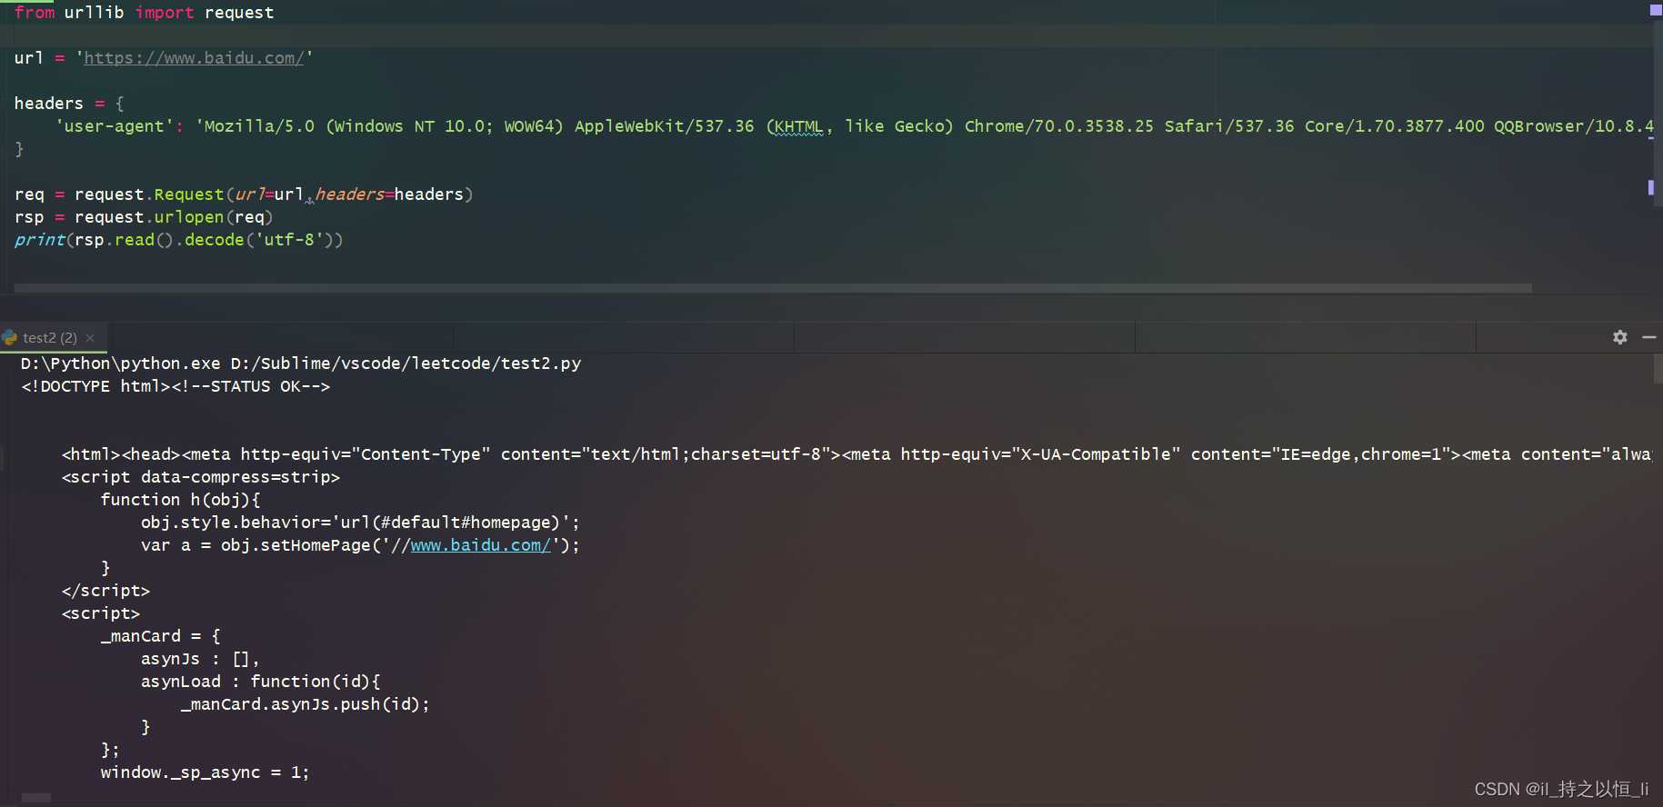This screenshot has width=1663, height=807.
Task: Click the user-agent string line
Action: pyautogui.click(x=855, y=126)
